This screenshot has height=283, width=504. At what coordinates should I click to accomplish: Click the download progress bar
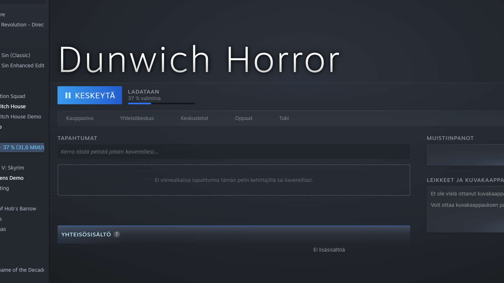point(161,104)
